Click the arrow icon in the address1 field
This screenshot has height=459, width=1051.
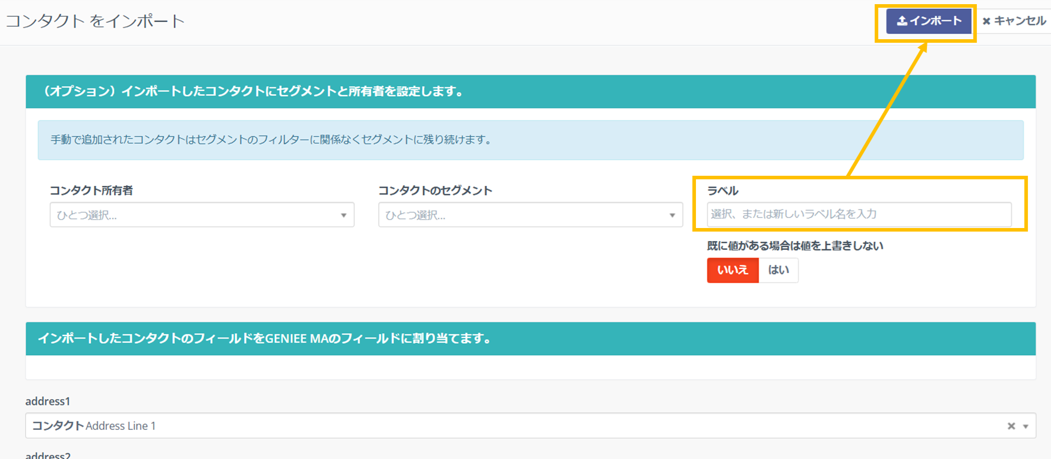click(1025, 426)
